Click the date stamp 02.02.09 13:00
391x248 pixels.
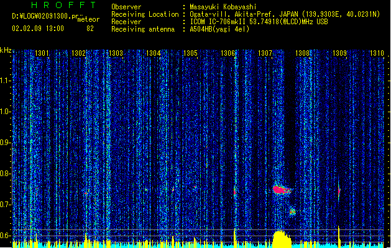coord(38,29)
